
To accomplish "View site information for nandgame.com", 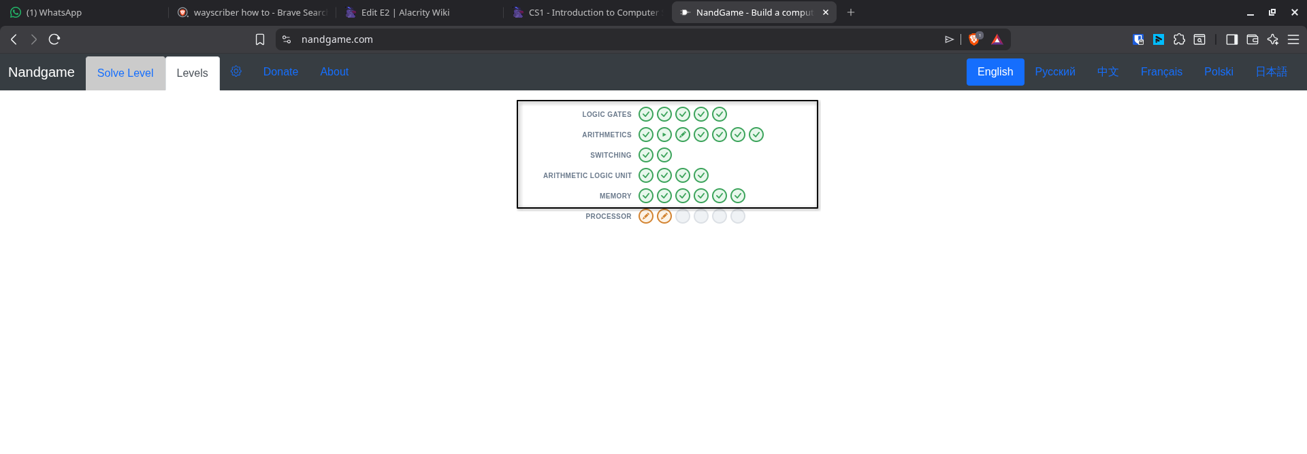I will point(287,39).
